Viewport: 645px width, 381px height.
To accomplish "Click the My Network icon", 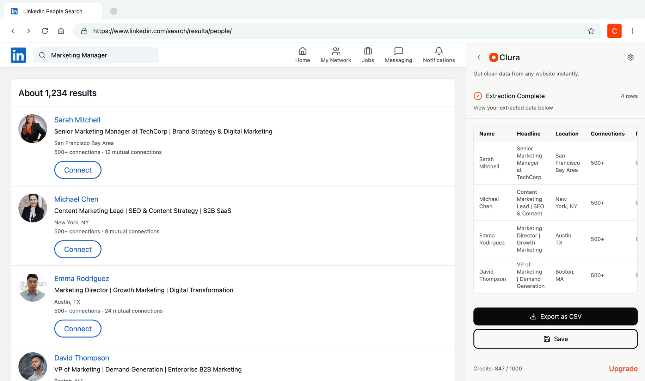I will [336, 55].
